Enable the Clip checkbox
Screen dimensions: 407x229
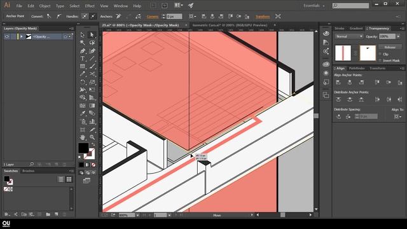[x=380, y=54]
